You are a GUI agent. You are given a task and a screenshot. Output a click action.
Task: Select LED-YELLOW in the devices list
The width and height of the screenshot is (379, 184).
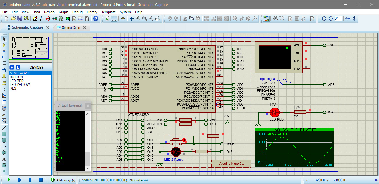20,85
